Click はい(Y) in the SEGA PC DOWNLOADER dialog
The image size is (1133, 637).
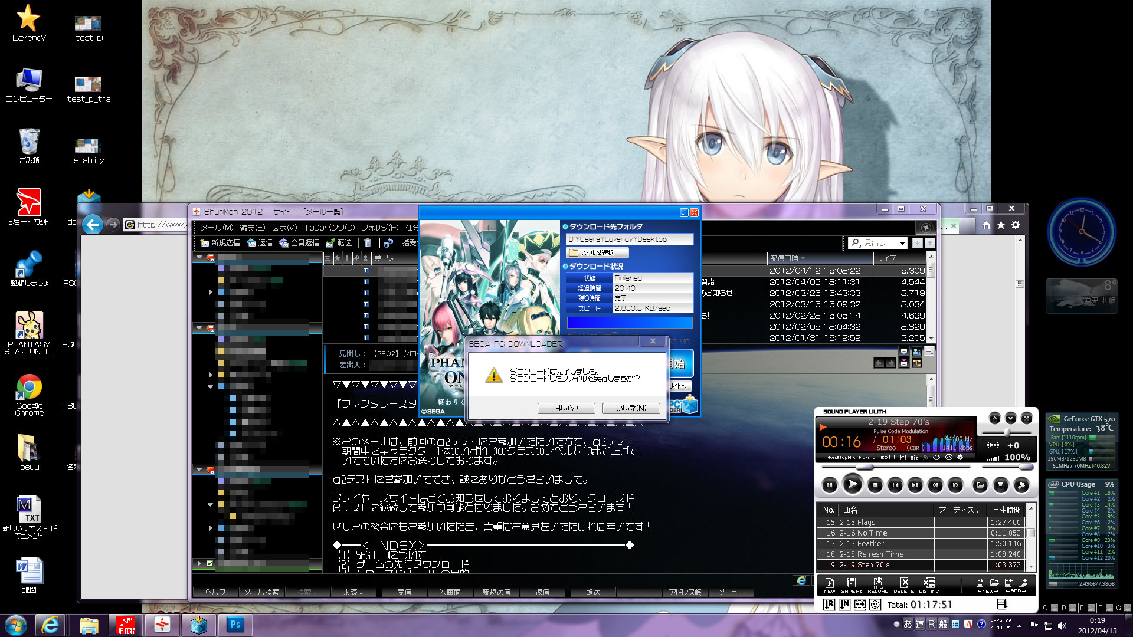click(566, 408)
